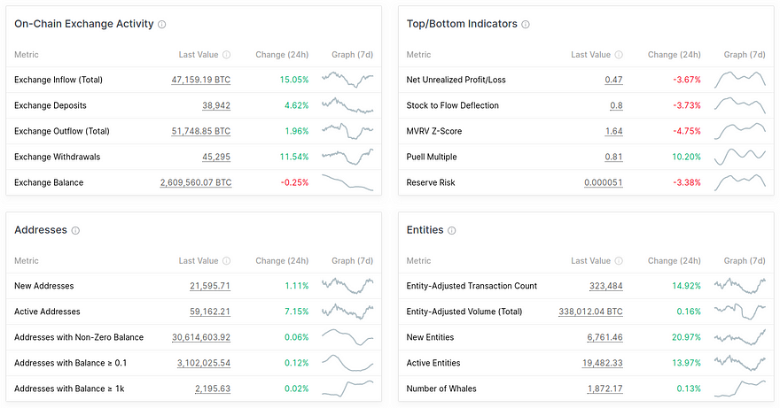
Task: Click the 10.20% change for Puell Multiple
Action: tap(686, 157)
